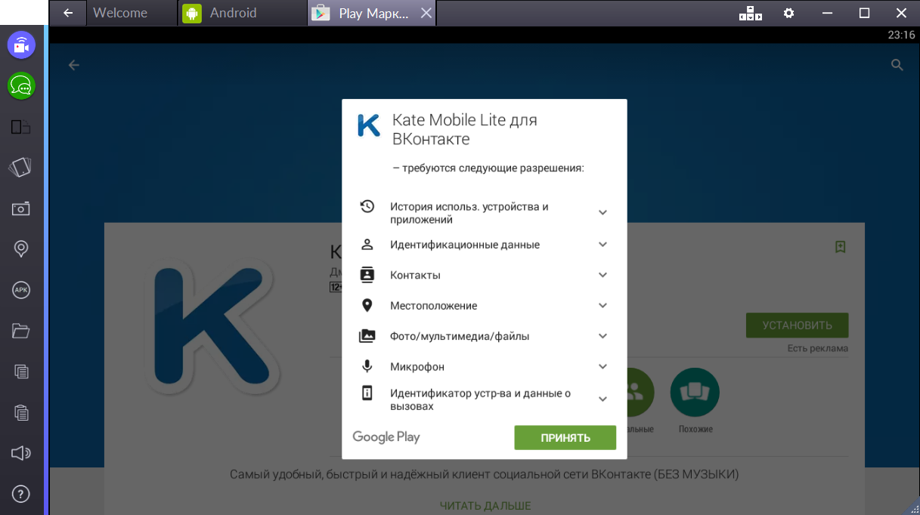Open the location pin tool in sidebar
This screenshot has height=515, width=920.
[21, 248]
